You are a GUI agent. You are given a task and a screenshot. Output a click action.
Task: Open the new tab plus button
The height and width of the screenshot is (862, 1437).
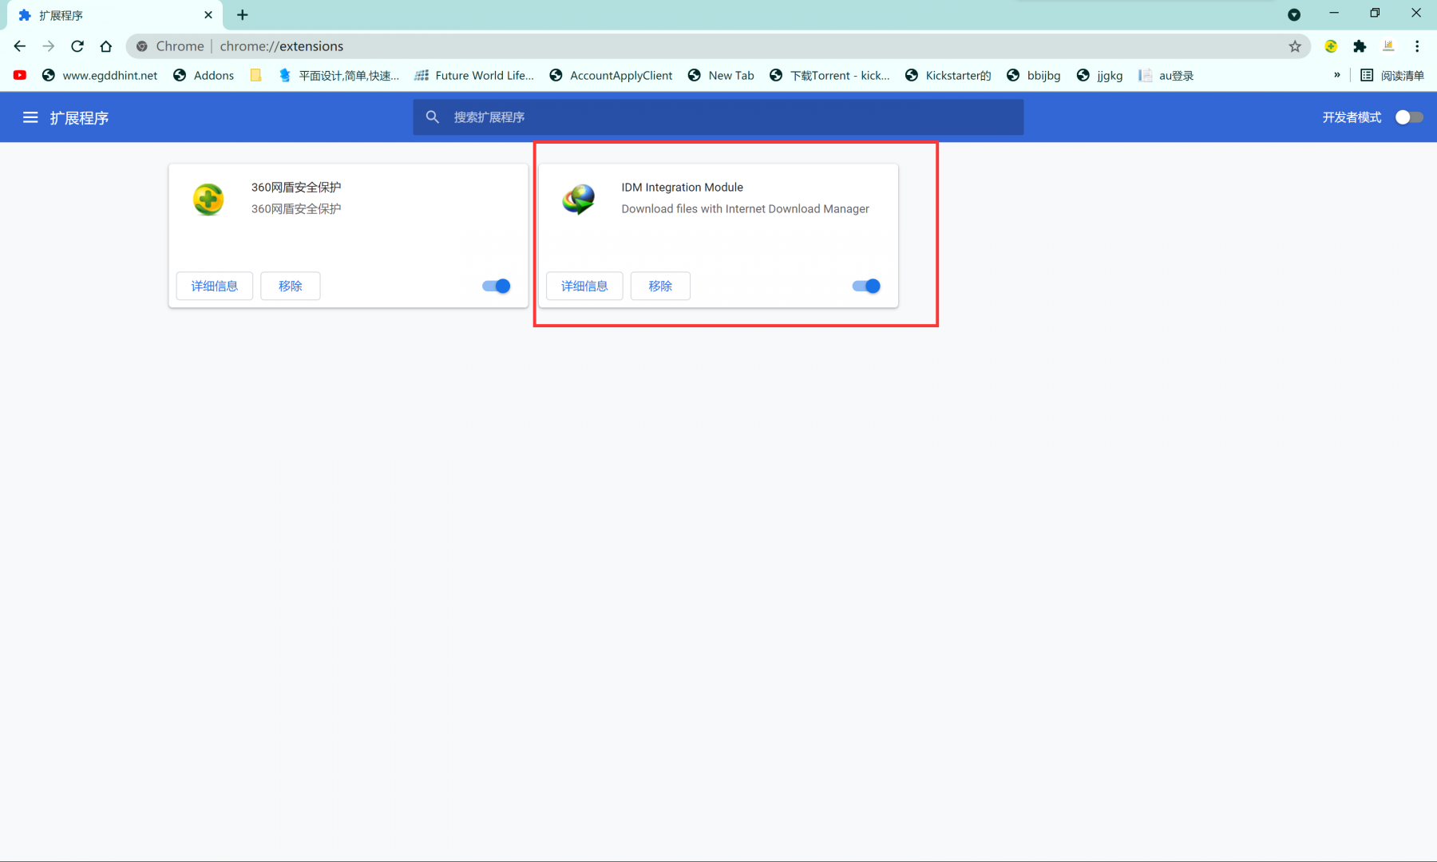click(x=243, y=14)
